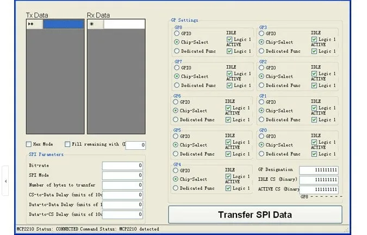Select GPIO radio for GP6

176,102
